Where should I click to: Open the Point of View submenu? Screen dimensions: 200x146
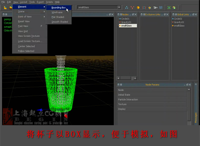(30, 17)
